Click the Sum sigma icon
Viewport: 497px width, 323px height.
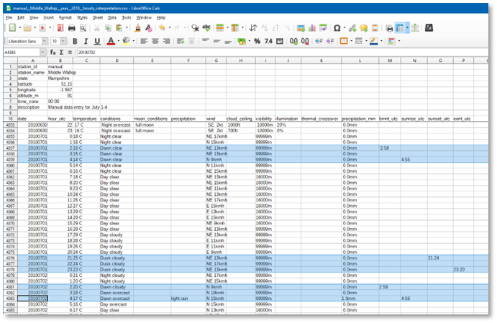coord(61,53)
